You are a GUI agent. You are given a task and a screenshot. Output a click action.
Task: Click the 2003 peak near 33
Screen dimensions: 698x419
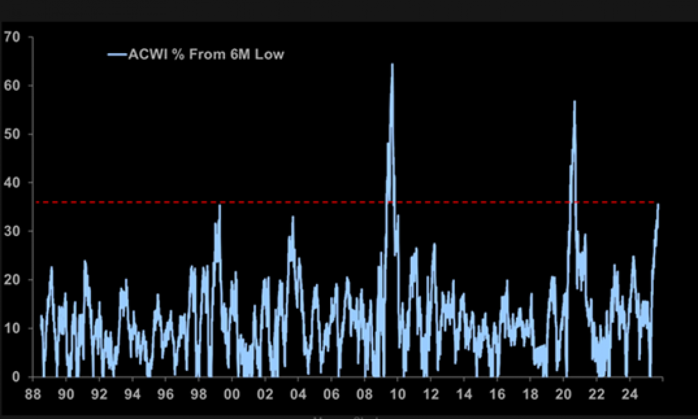(x=293, y=217)
